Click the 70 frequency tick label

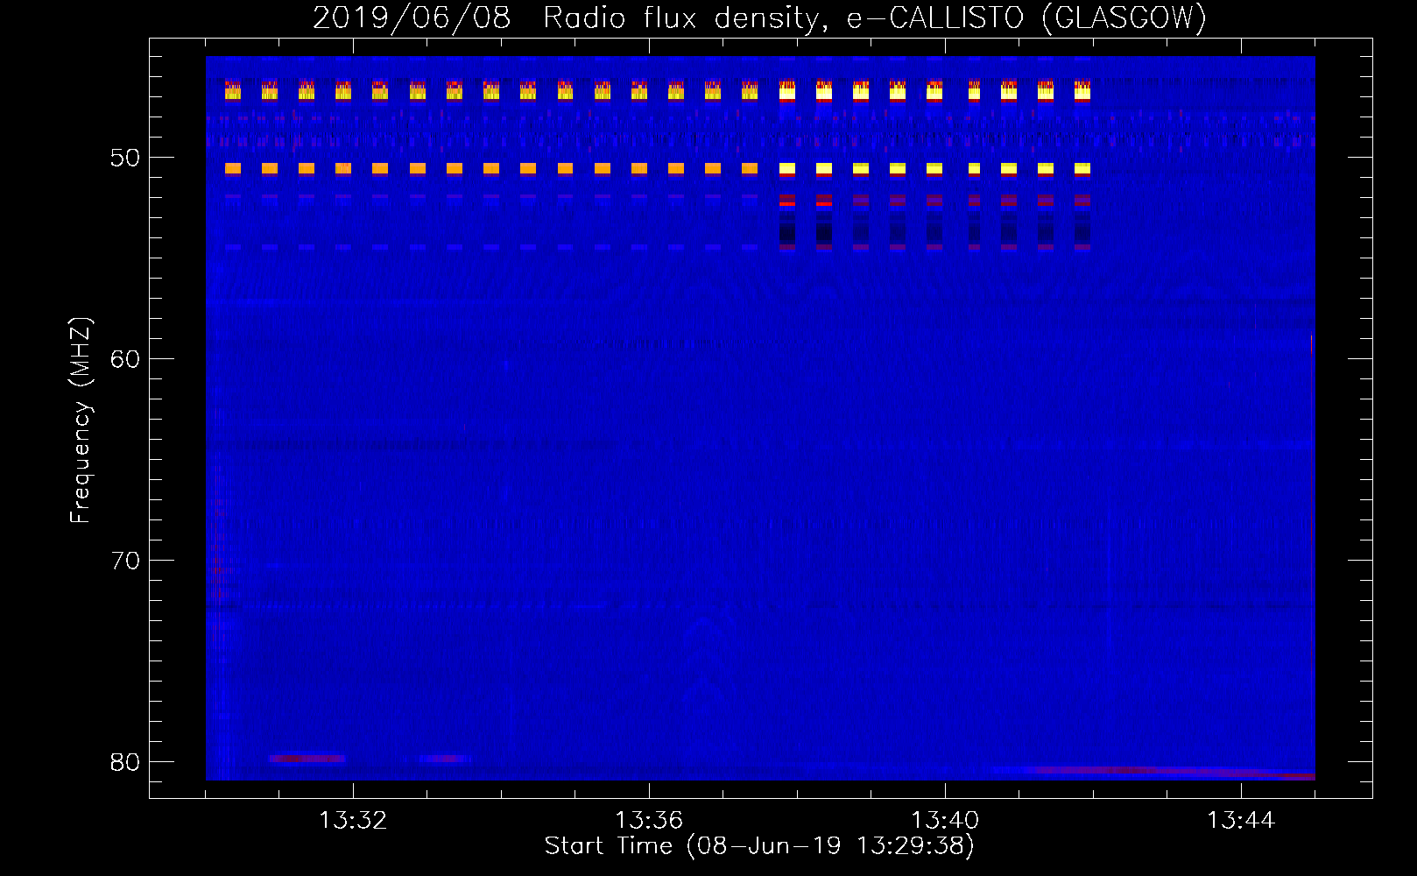[125, 561]
